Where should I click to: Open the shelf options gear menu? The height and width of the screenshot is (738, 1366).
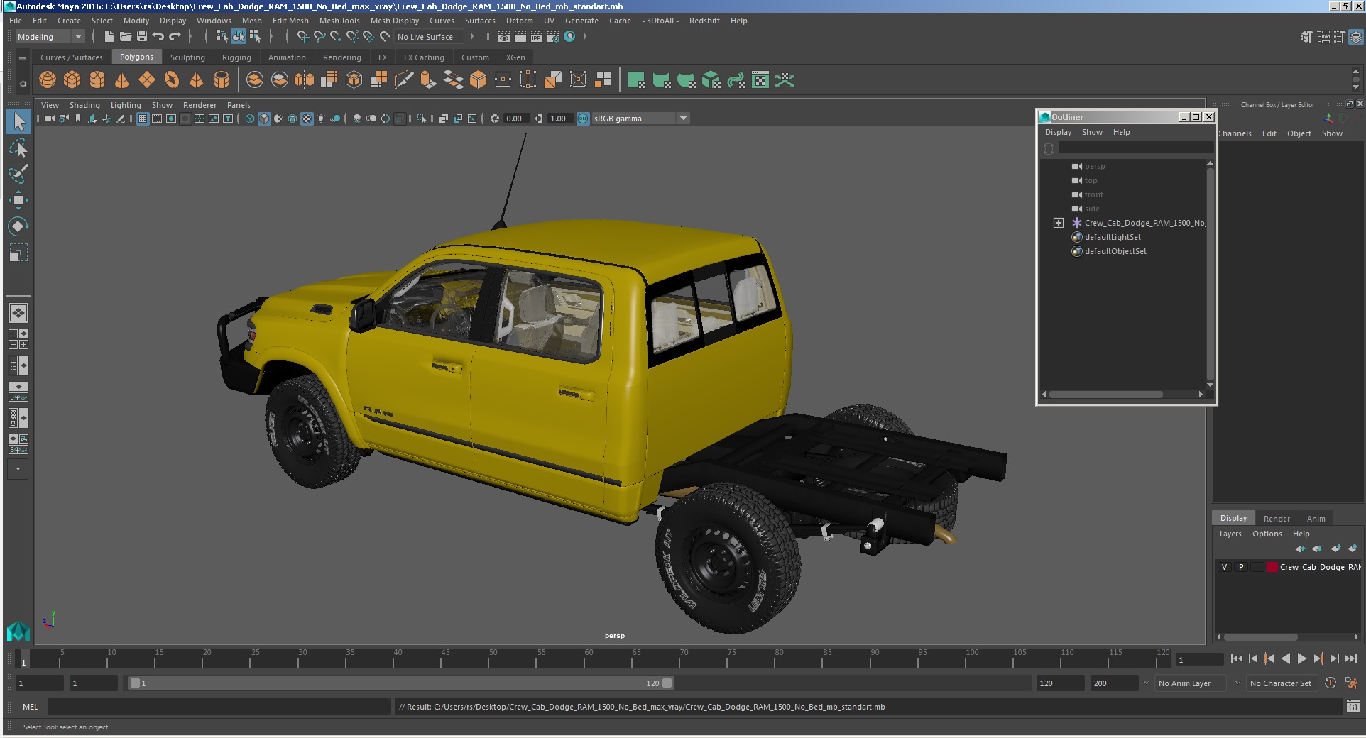(23, 84)
